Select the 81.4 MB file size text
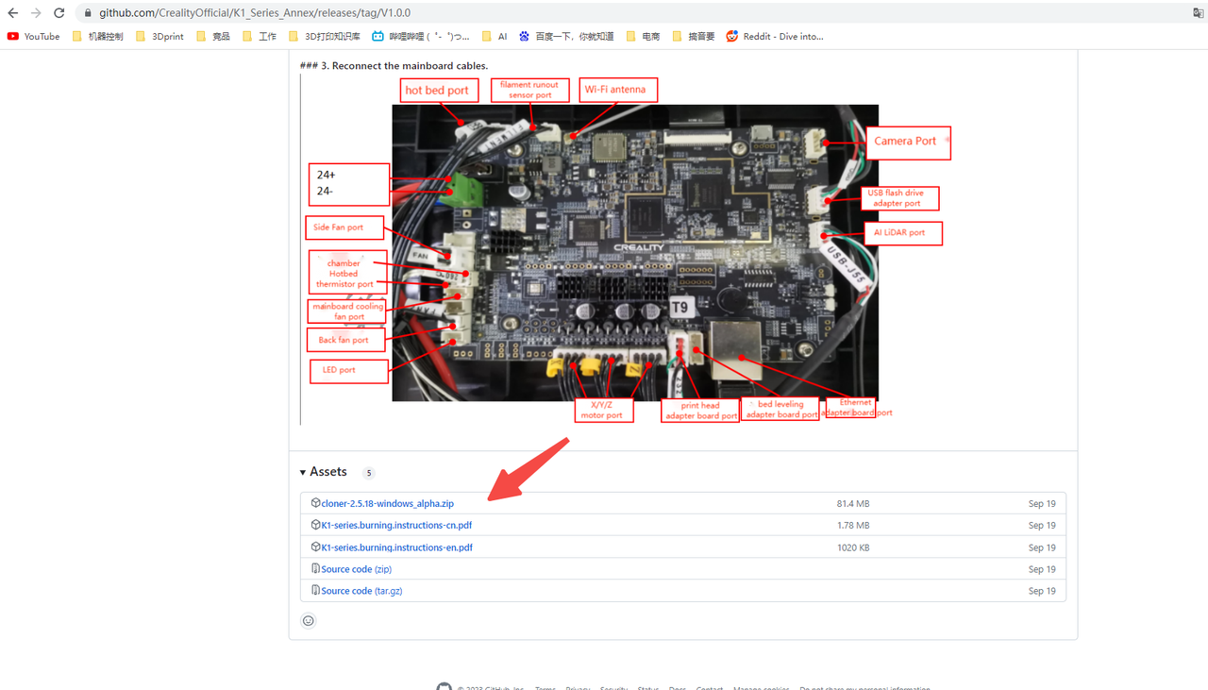This screenshot has width=1208, height=690. coord(853,504)
